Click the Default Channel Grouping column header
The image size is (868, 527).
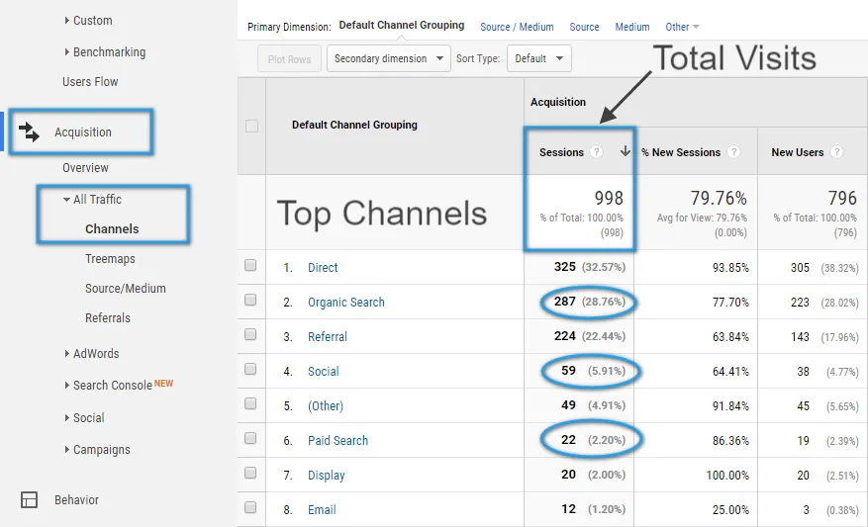click(354, 125)
